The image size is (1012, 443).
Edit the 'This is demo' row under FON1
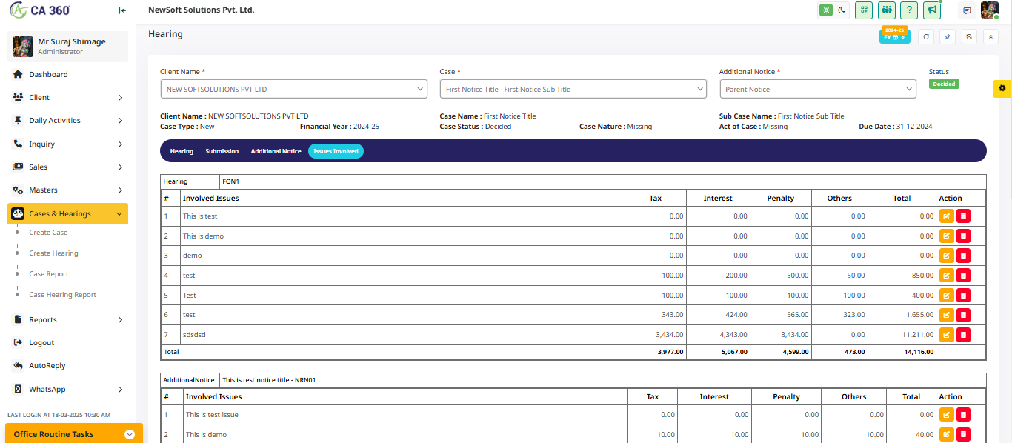click(x=946, y=236)
